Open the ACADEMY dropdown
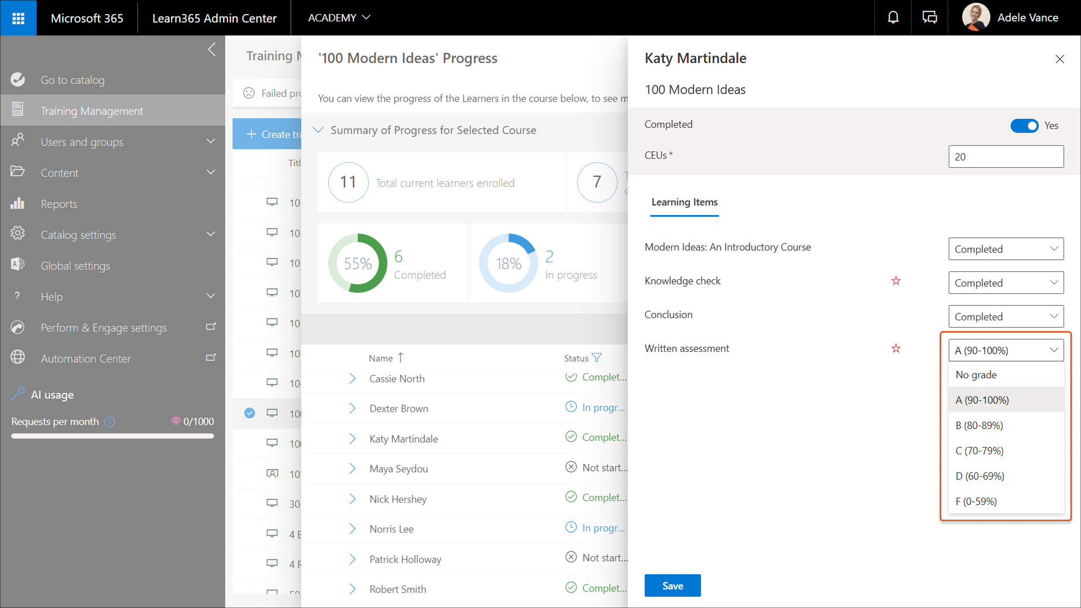This screenshot has width=1081, height=608. [339, 18]
